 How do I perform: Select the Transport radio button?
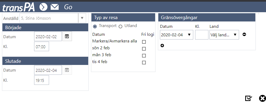(95, 27)
